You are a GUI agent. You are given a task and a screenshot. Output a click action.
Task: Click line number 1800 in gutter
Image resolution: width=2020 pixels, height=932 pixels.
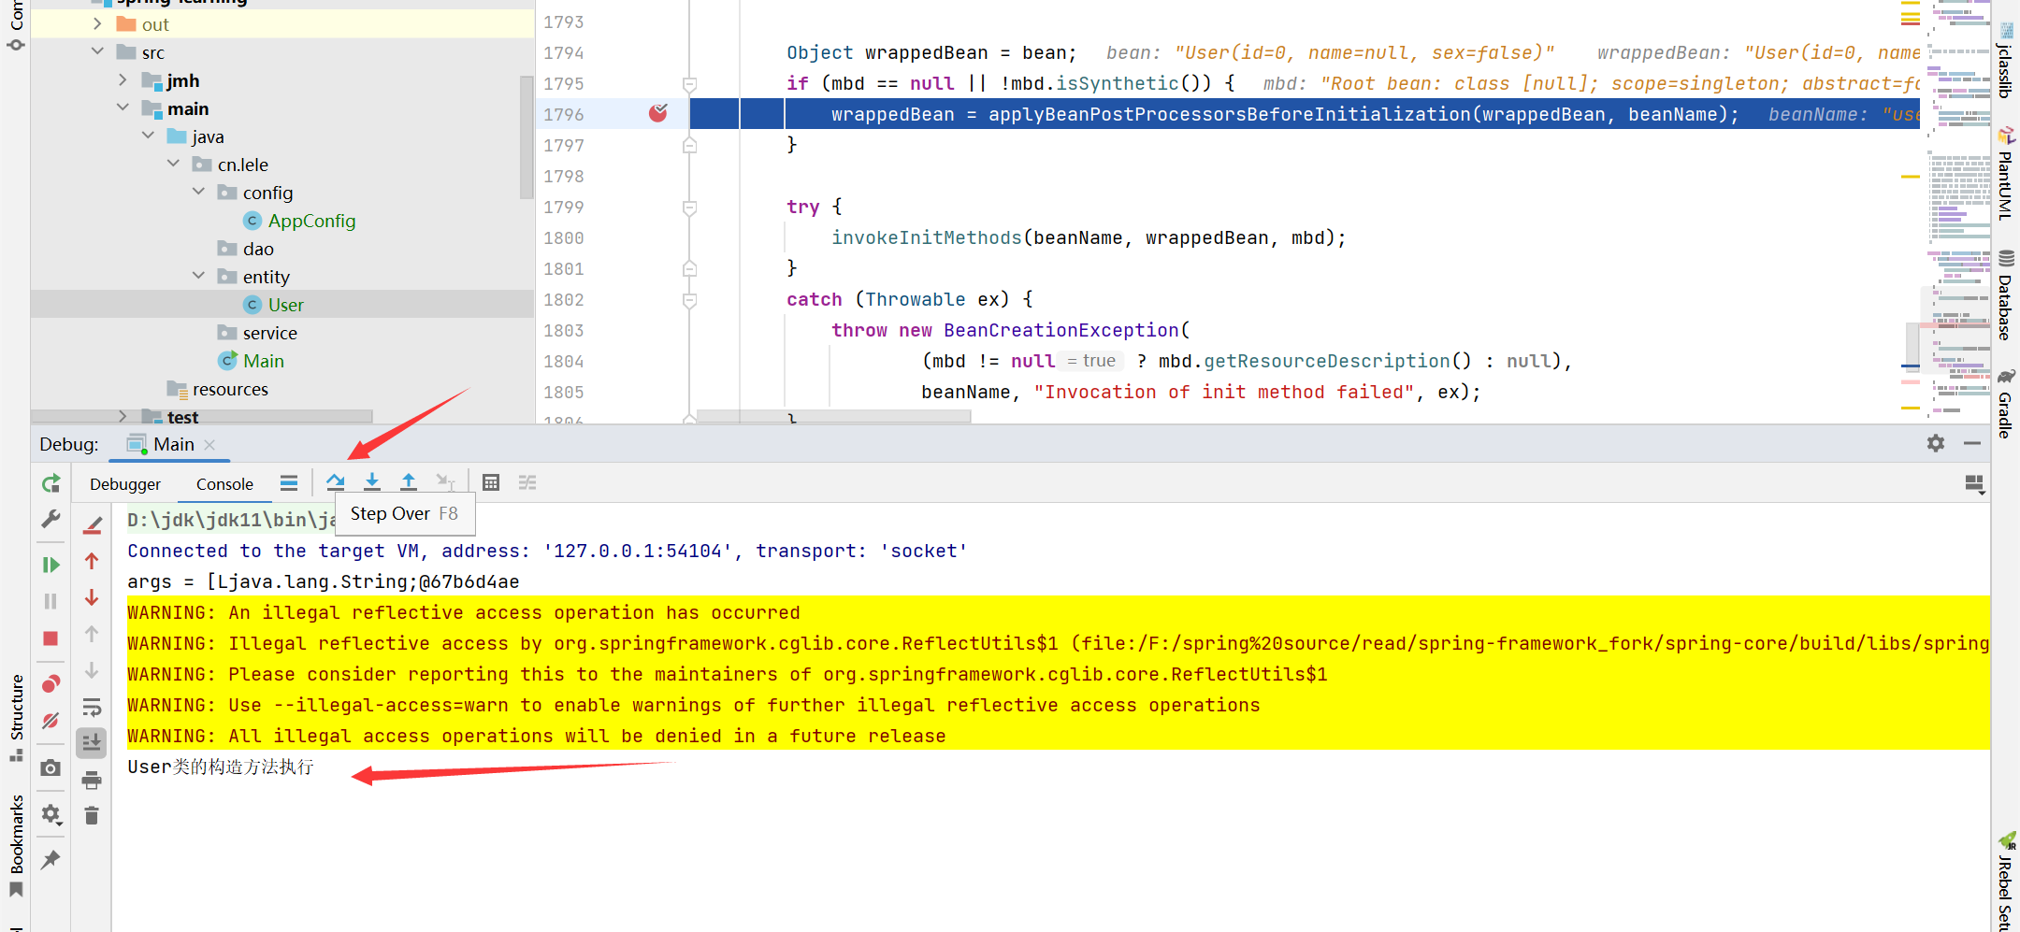click(x=564, y=237)
